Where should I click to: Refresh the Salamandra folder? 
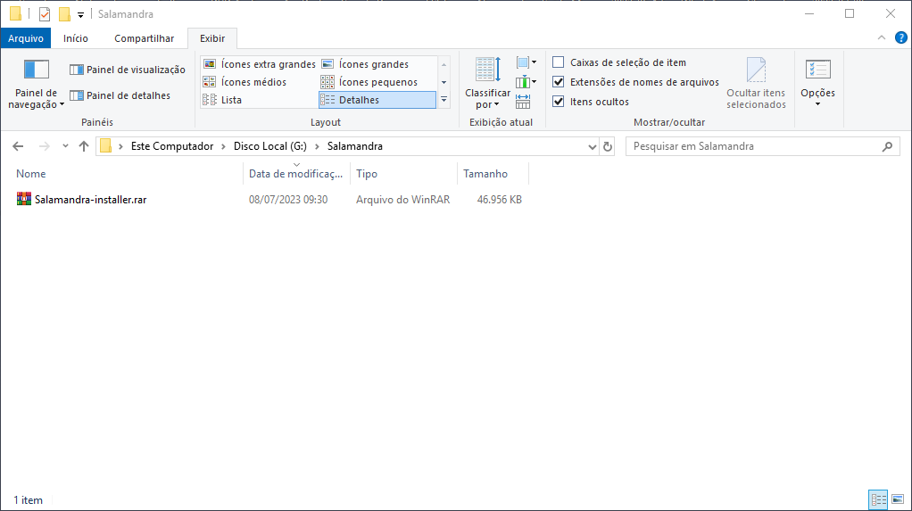click(608, 146)
